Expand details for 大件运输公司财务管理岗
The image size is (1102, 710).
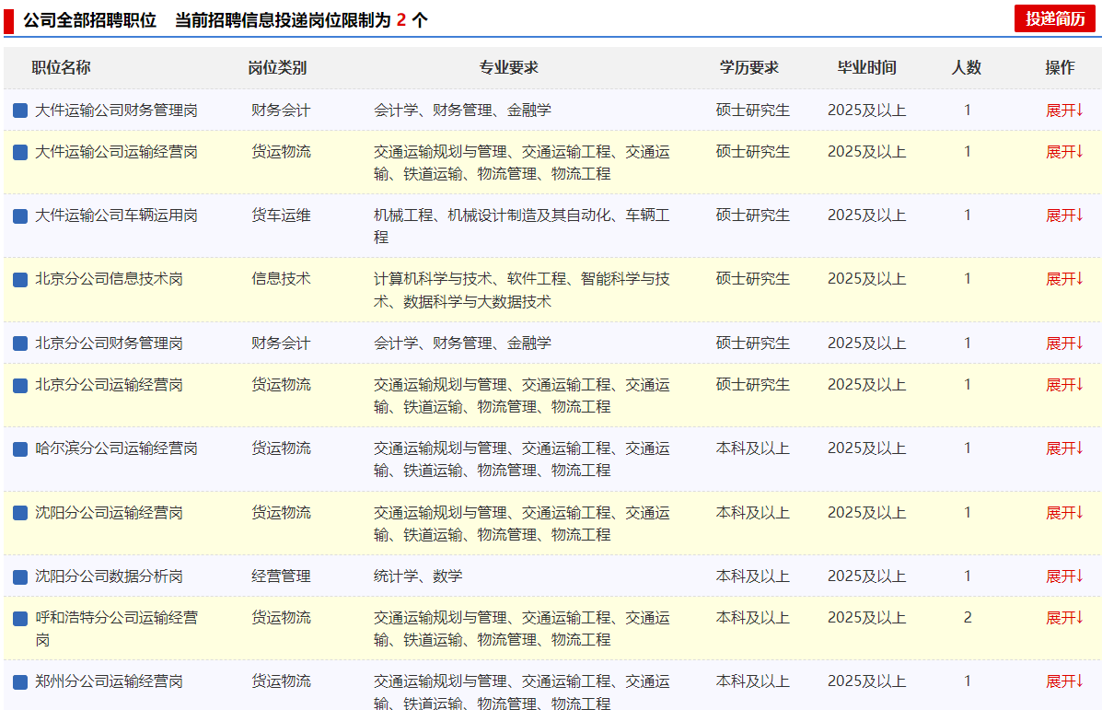pyautogui.click(x=1064, y=111)
